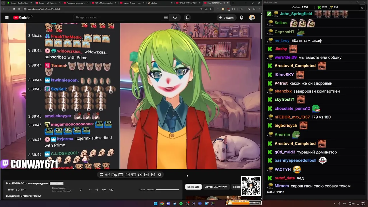Switch to Stream - Kick Dashboard tab
The width and height of the screenshot is (368, 207).
[19, 3]
